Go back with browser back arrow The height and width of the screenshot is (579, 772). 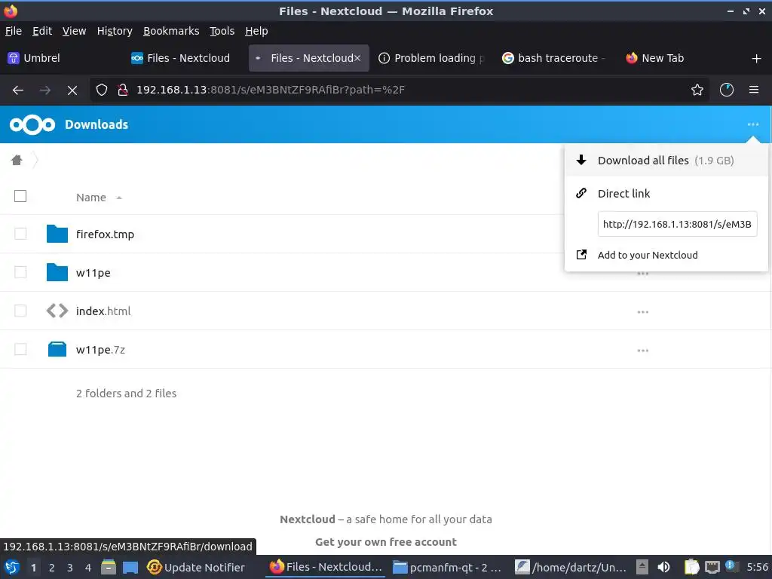point(18,90)
